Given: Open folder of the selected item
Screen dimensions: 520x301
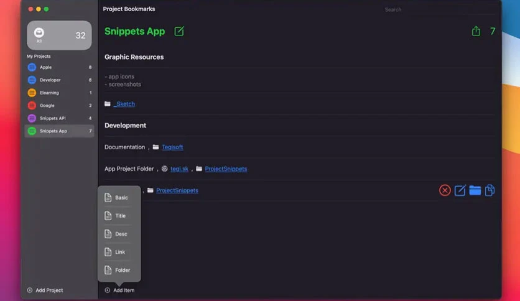Looking at the screenshot, I should tap(475, 190).
